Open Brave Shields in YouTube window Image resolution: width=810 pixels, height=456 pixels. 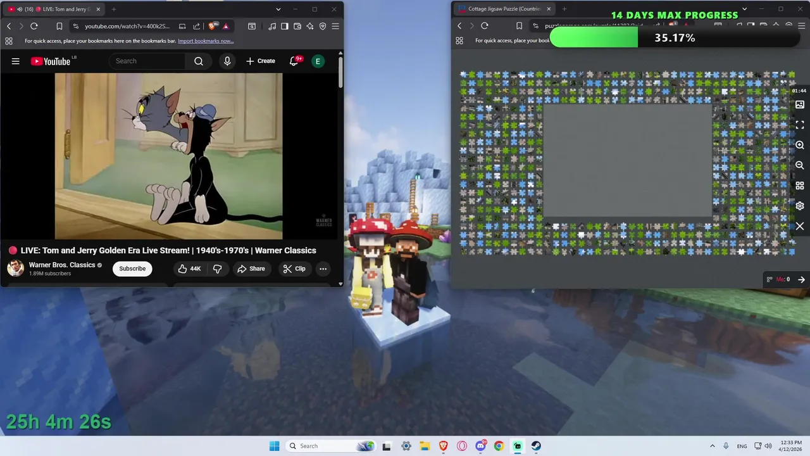(213, 26)
